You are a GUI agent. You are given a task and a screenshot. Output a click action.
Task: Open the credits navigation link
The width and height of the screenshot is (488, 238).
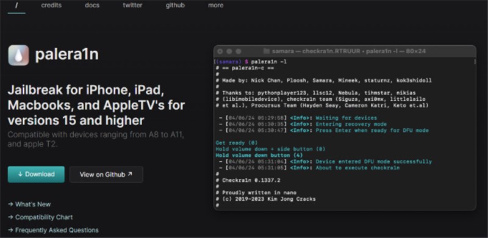pos(51,5)
